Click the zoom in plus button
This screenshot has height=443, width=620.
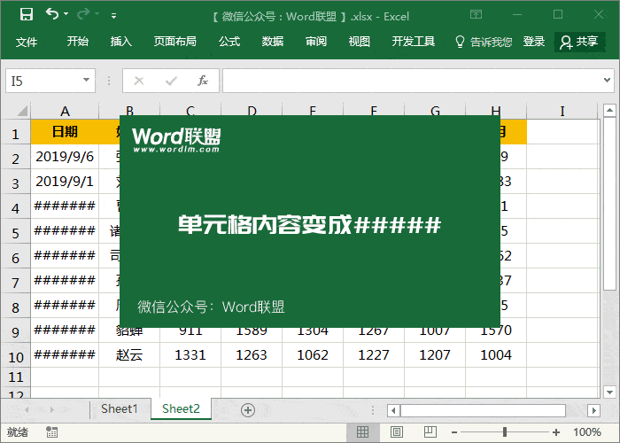click(x=556, y=432)
